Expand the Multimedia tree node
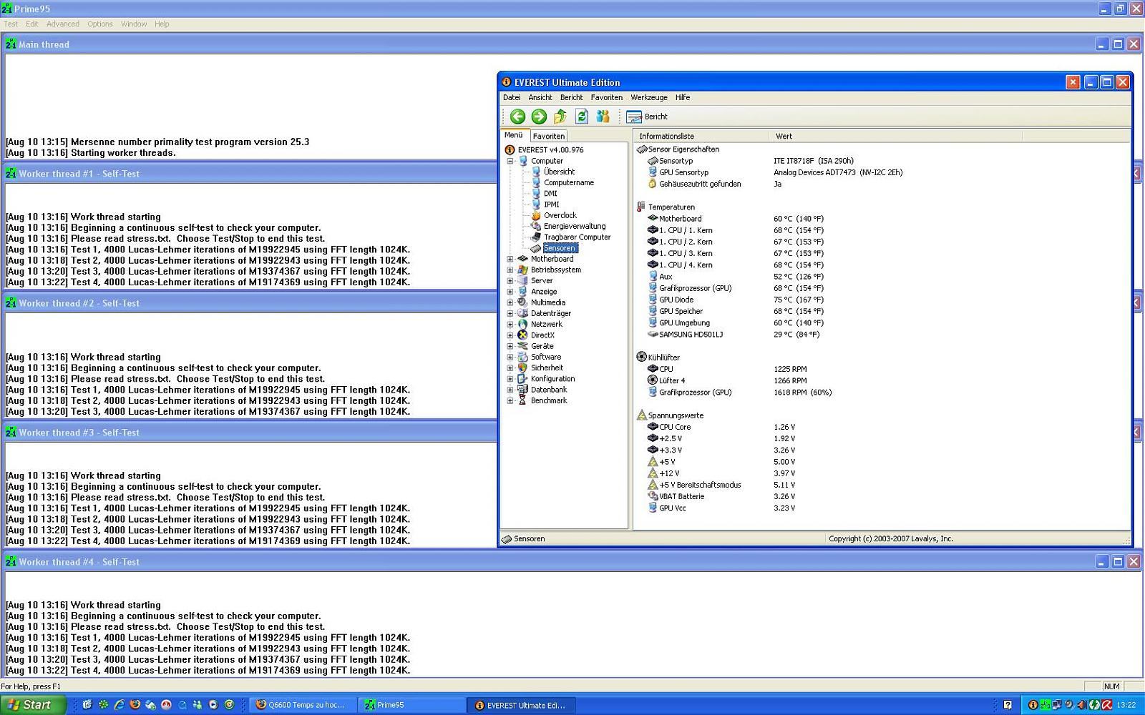This screenshot has height=715, width=1145. [510, 302]
